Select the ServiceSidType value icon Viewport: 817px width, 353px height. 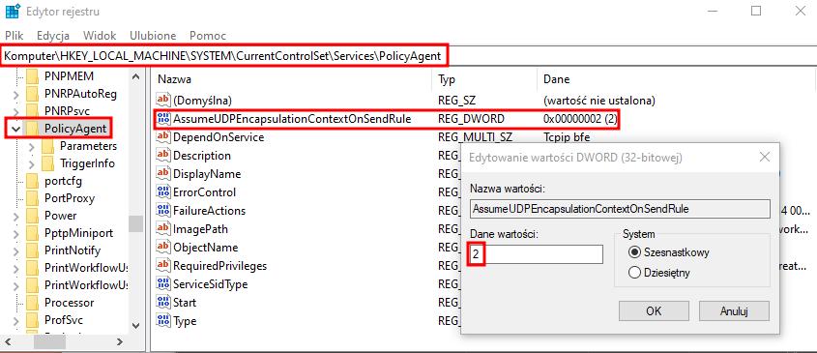(x=163, y=284)
